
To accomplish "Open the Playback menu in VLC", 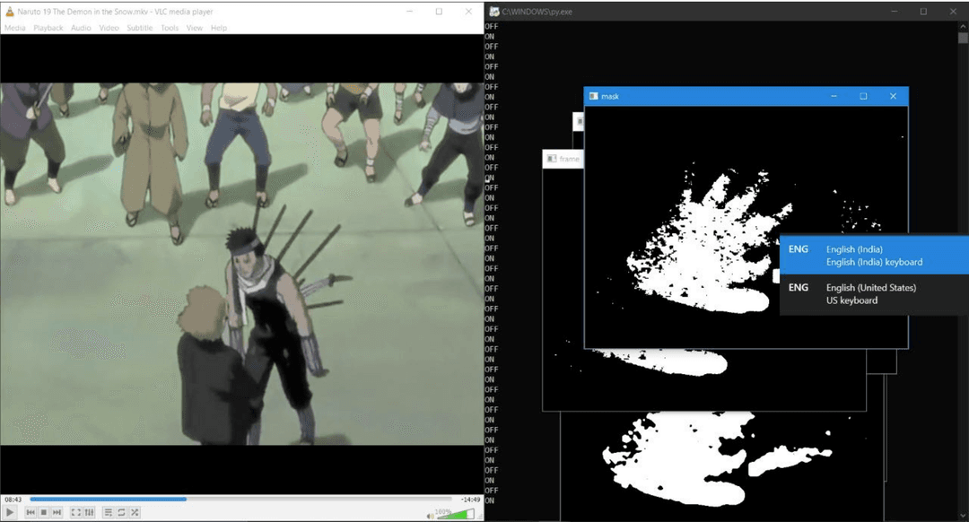I will tap(48, 28).
